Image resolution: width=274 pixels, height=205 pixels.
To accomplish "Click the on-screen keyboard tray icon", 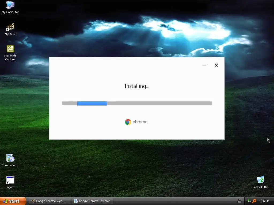I will (x=239, y=201).
